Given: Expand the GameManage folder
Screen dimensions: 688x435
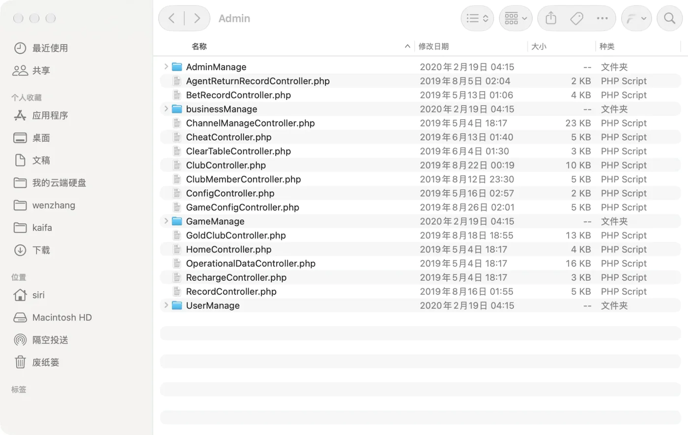Looking at the screenshot, I should [166, 221].
